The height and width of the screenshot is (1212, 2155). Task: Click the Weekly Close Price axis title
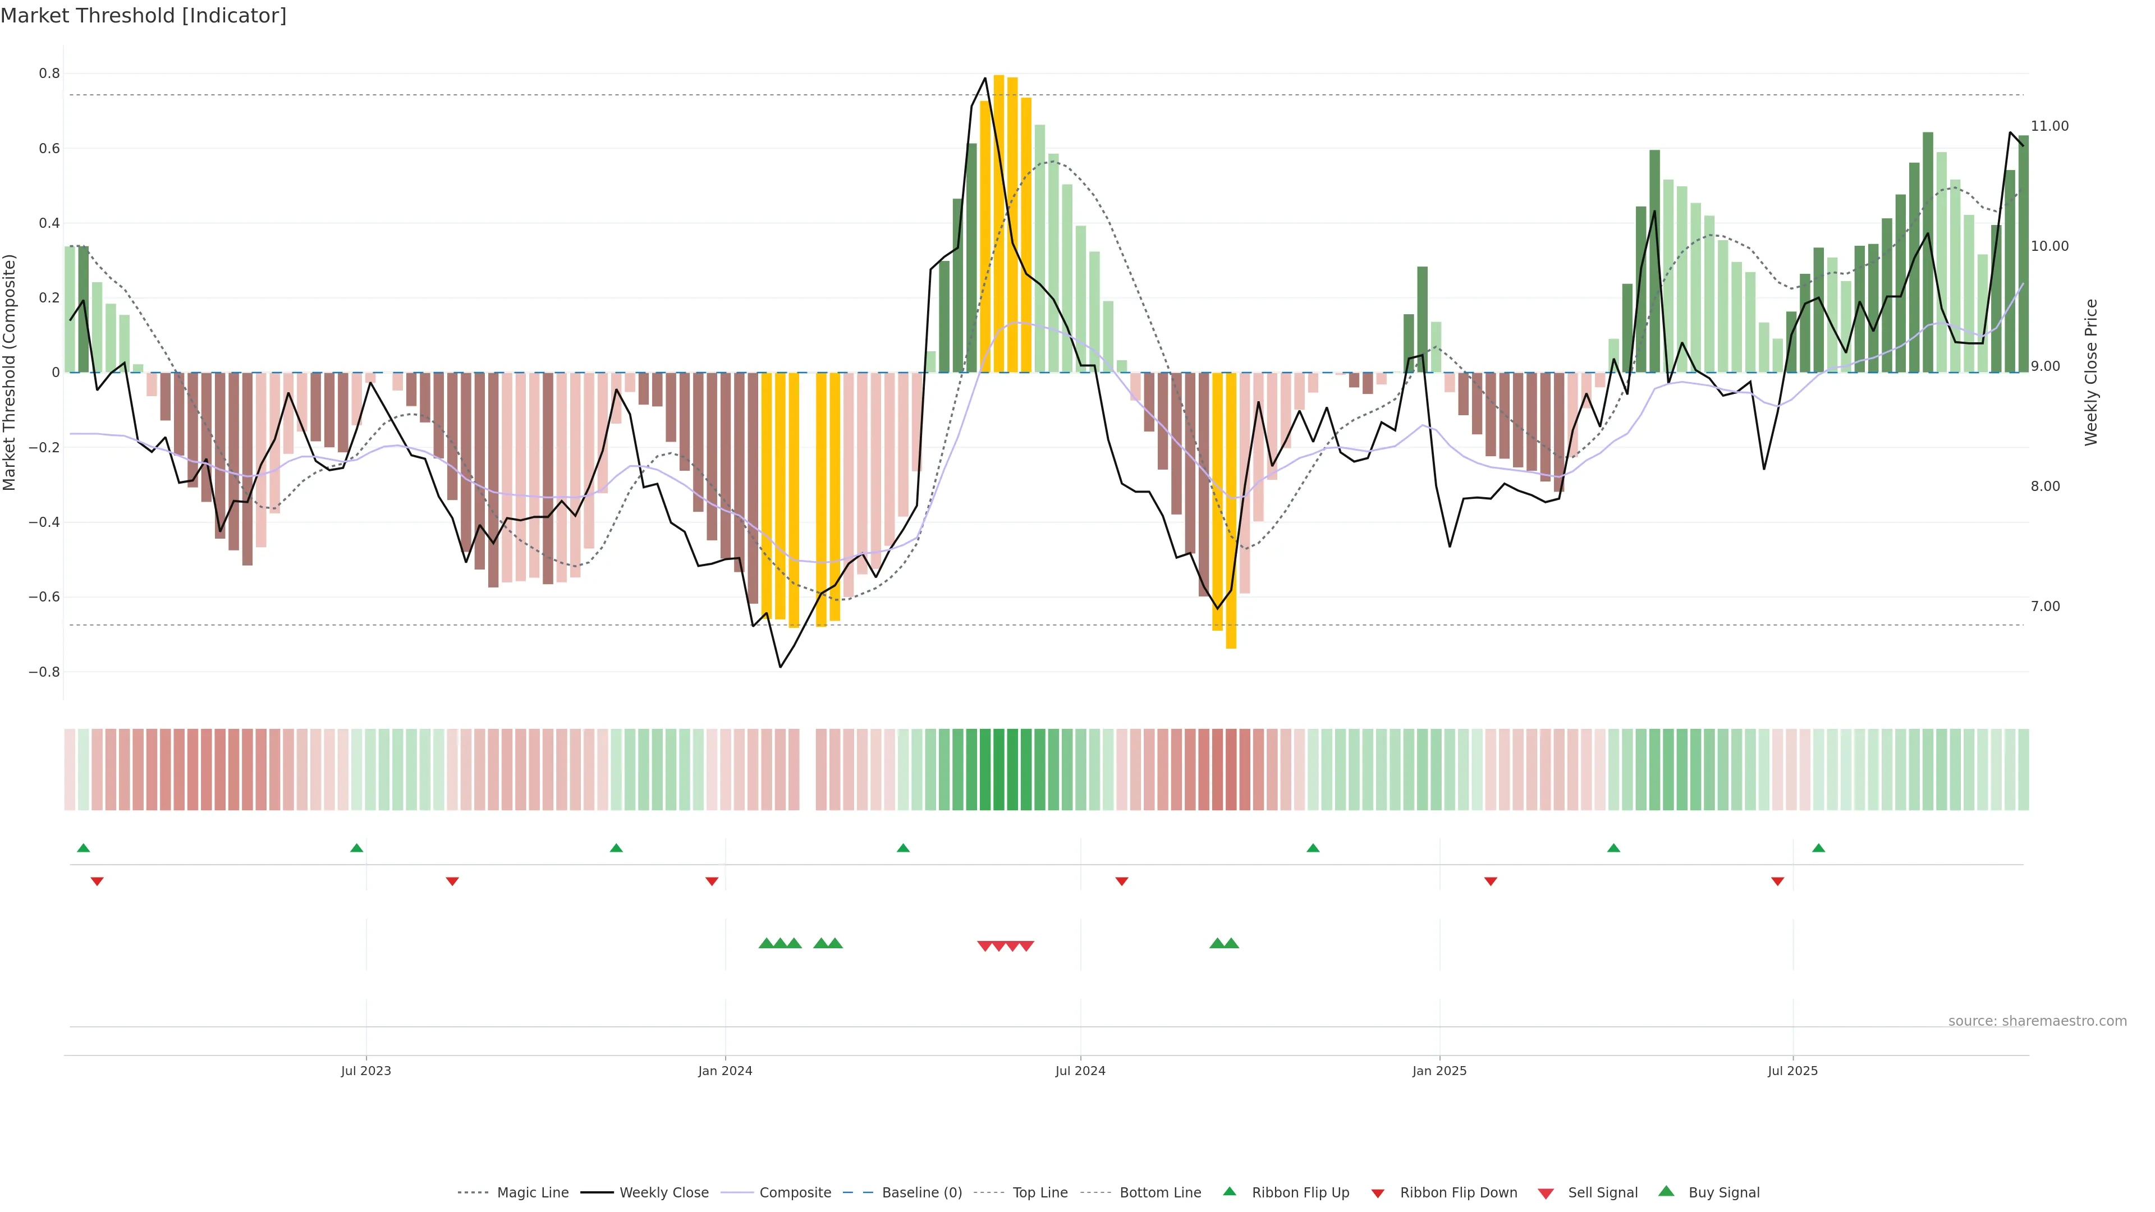[x=2090, y=372]
